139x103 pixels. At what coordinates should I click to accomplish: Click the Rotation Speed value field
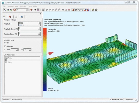pos(28,33)
